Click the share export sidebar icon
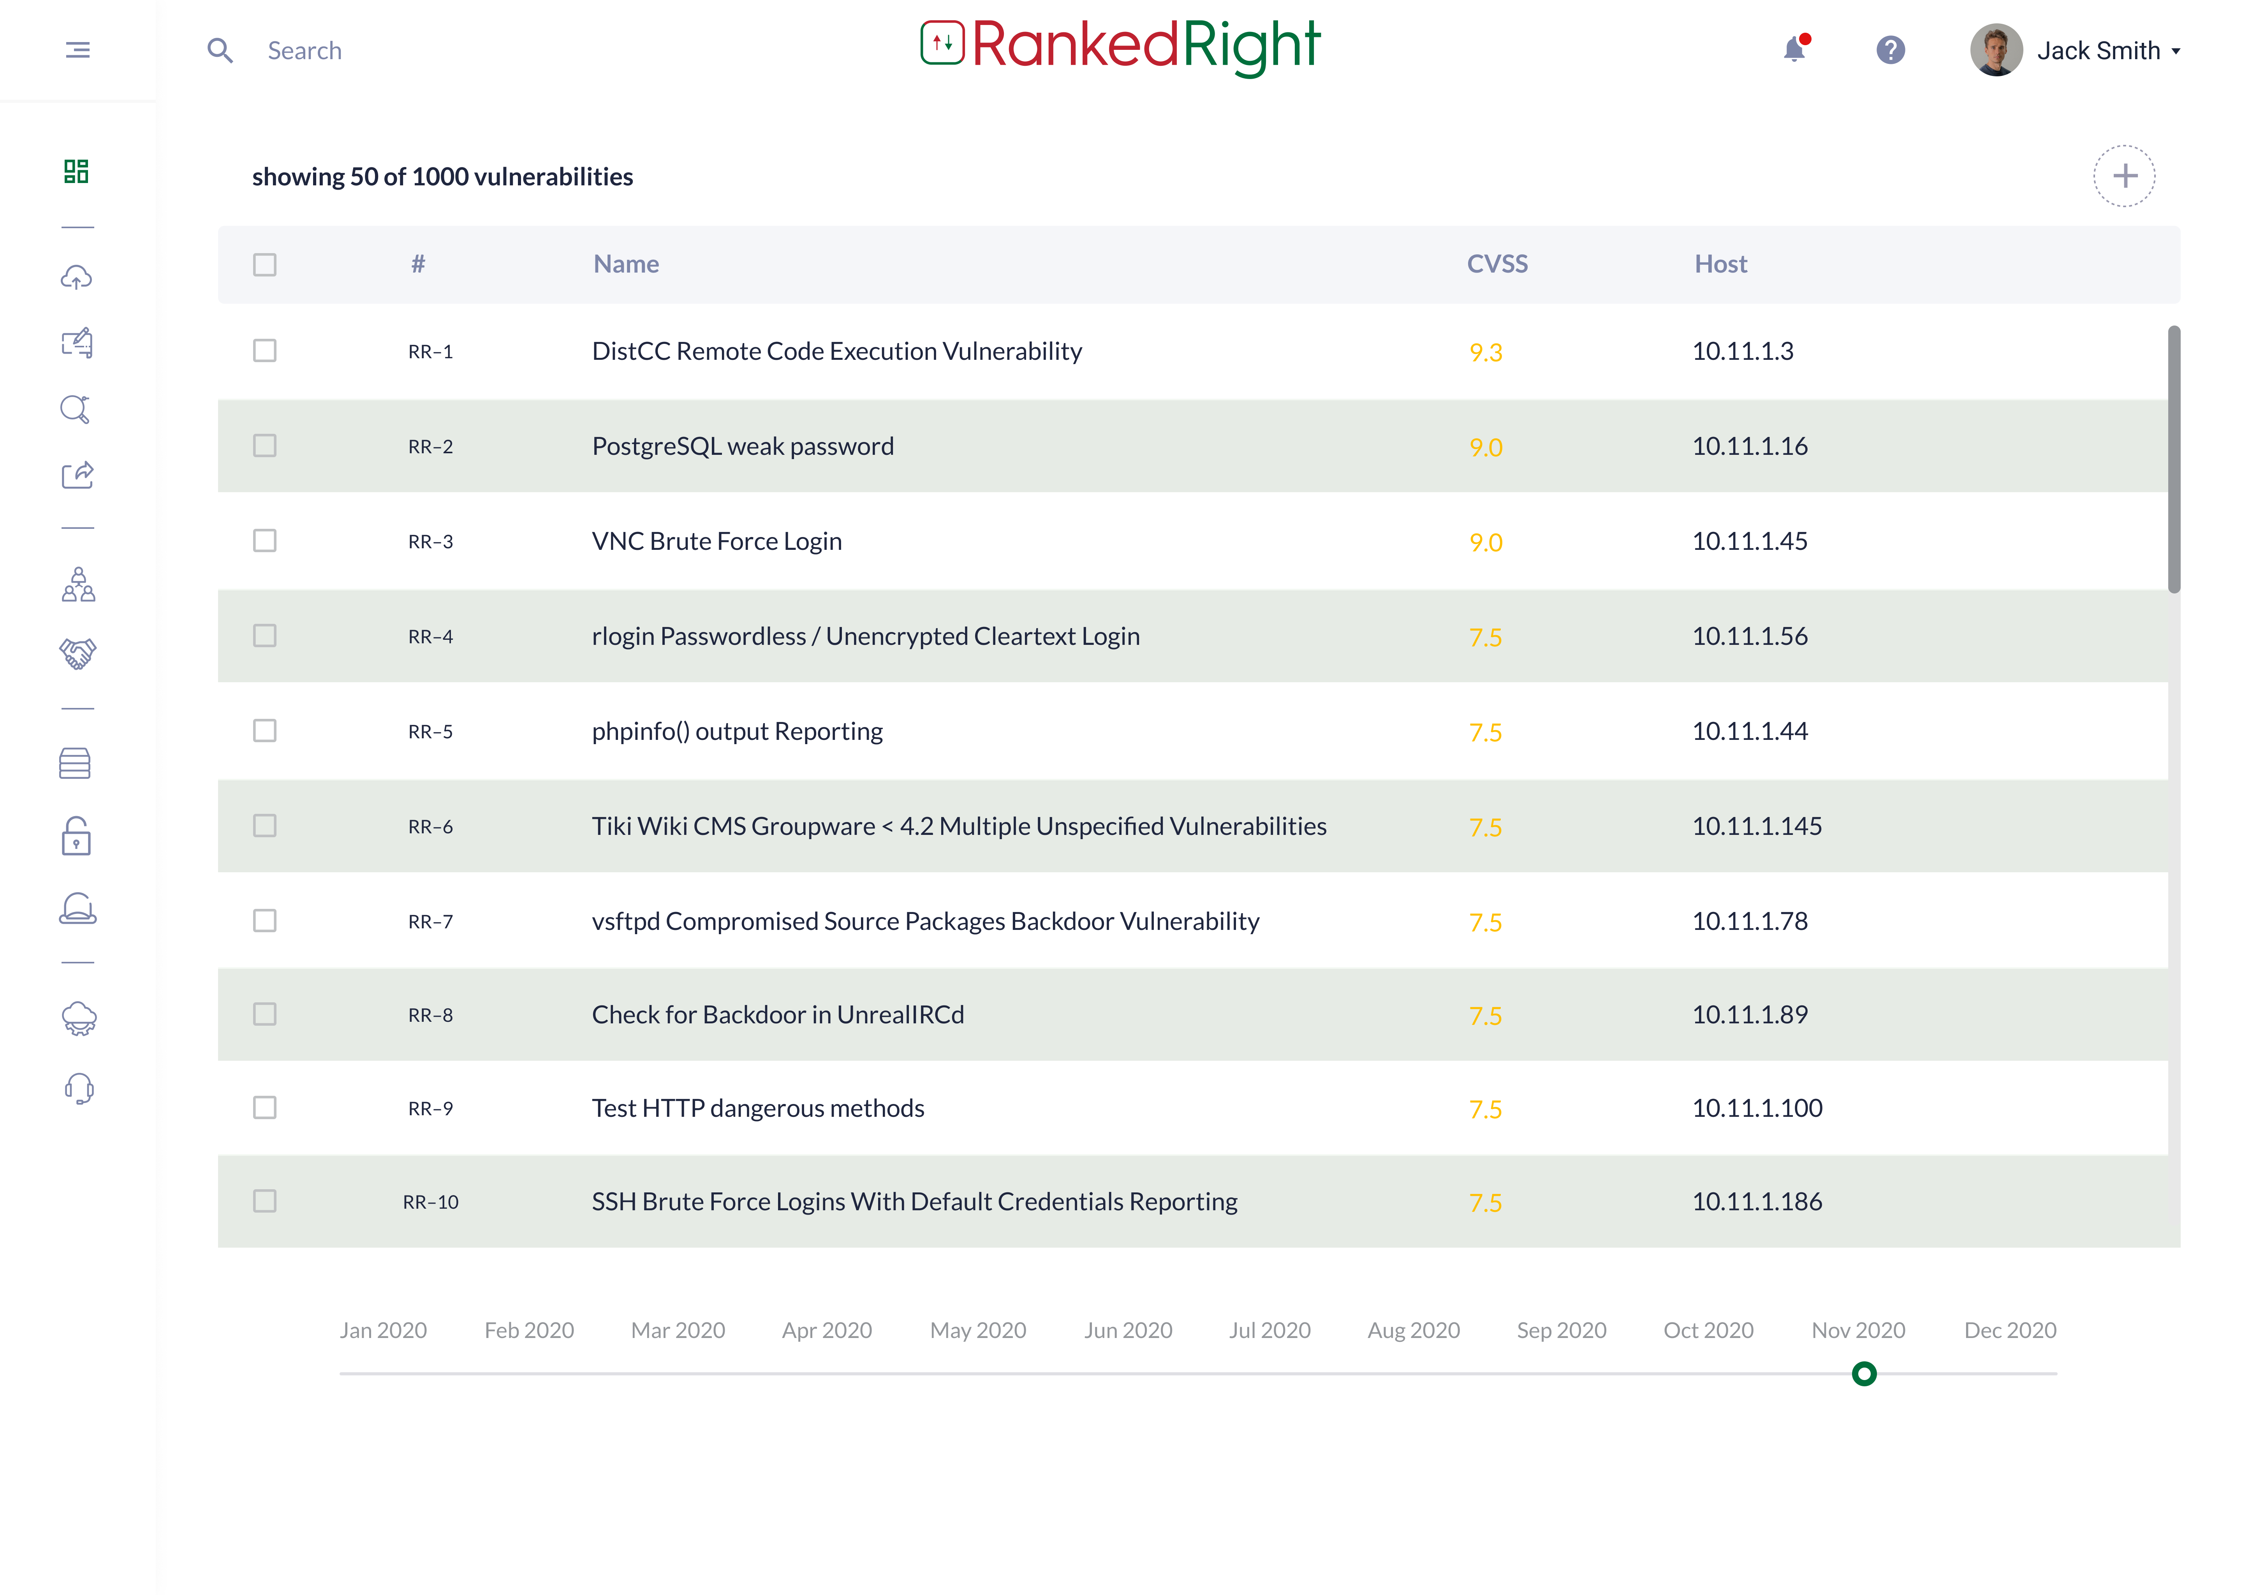The height and width of the screenshot is (1595, 2243). tap(77, 475)
